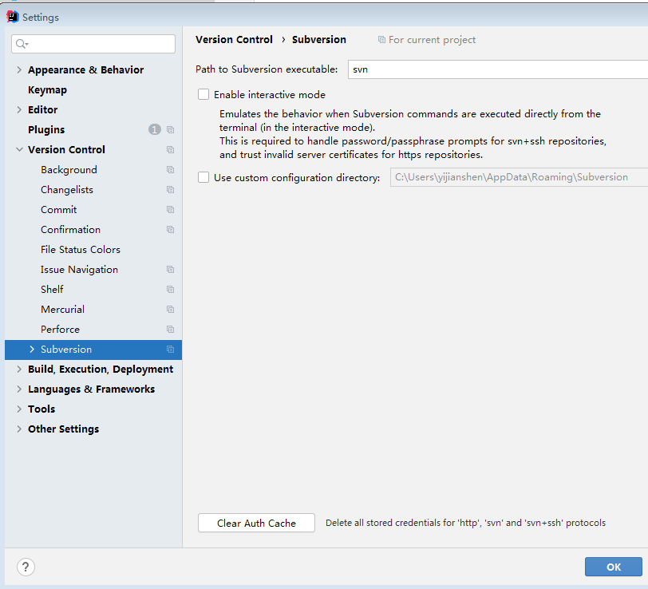Collapse the Version Control section
The height and width of the screenshot is (589, 648).
pyautogui.click(x=19, y=149)
